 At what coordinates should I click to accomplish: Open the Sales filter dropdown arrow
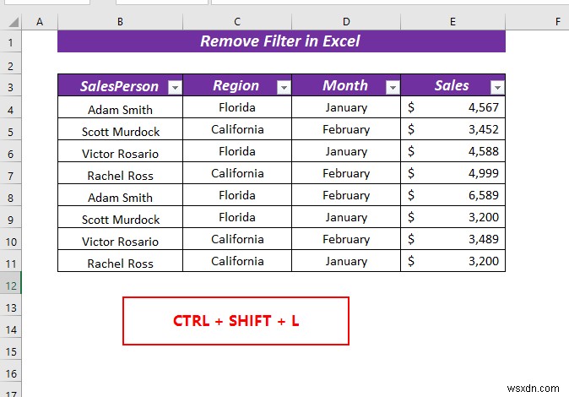coord(497,88)
